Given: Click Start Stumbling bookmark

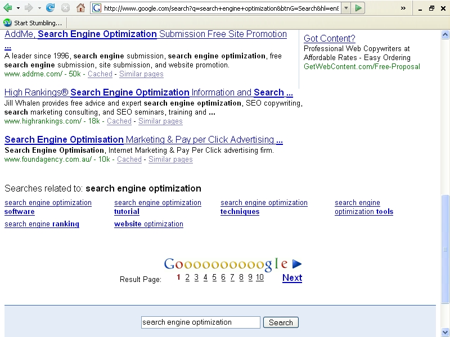Looking at the screenshot, I should pyautogui.click(x=38, y=23).
